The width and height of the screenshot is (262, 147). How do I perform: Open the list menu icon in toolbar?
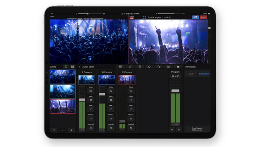(x=168, y=67)
